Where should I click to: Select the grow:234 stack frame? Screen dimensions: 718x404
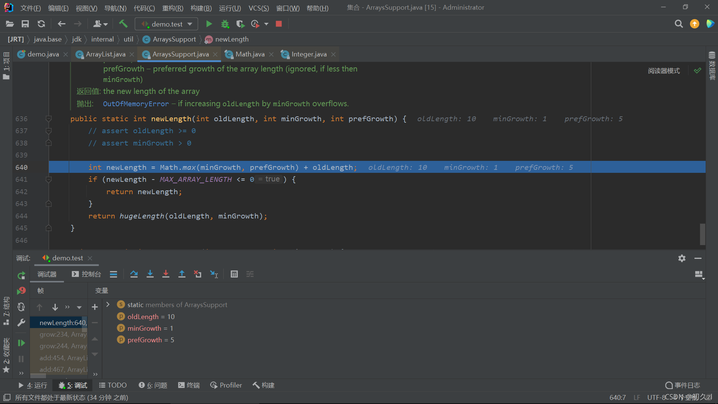click(59, 334)
